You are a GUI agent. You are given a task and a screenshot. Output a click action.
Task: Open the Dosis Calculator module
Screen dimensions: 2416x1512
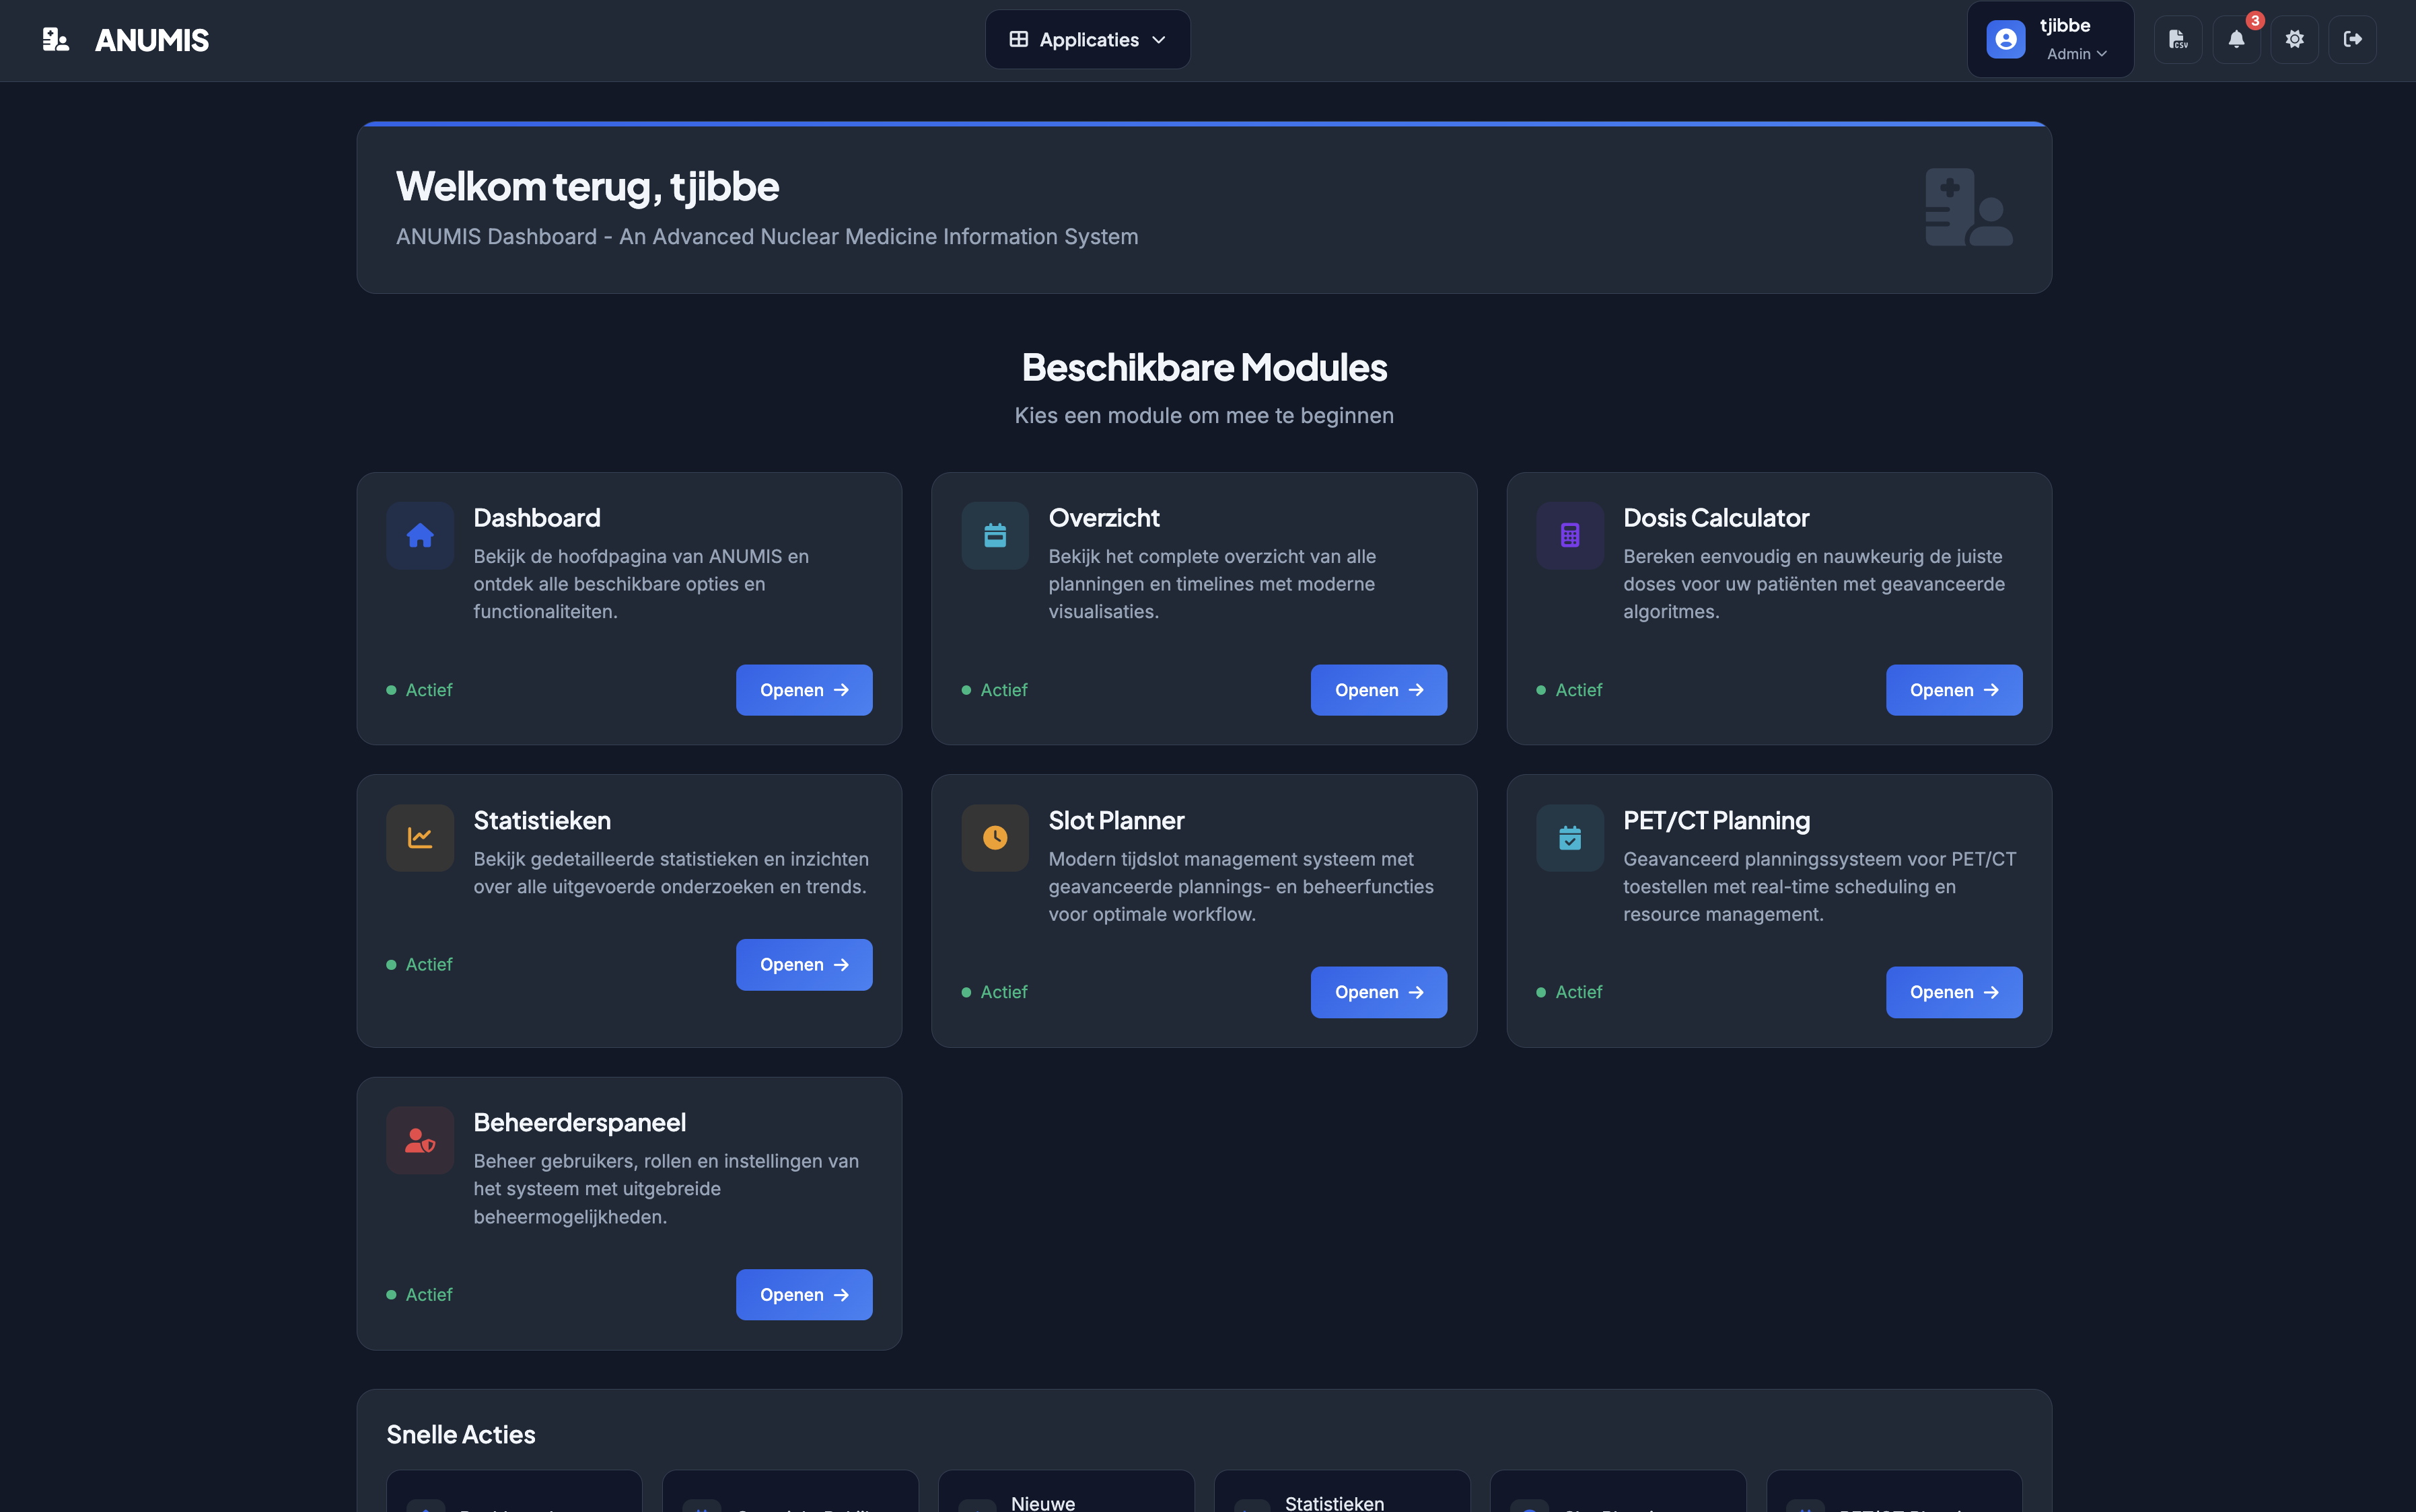pyautogui.click(x=1954, y=690)
